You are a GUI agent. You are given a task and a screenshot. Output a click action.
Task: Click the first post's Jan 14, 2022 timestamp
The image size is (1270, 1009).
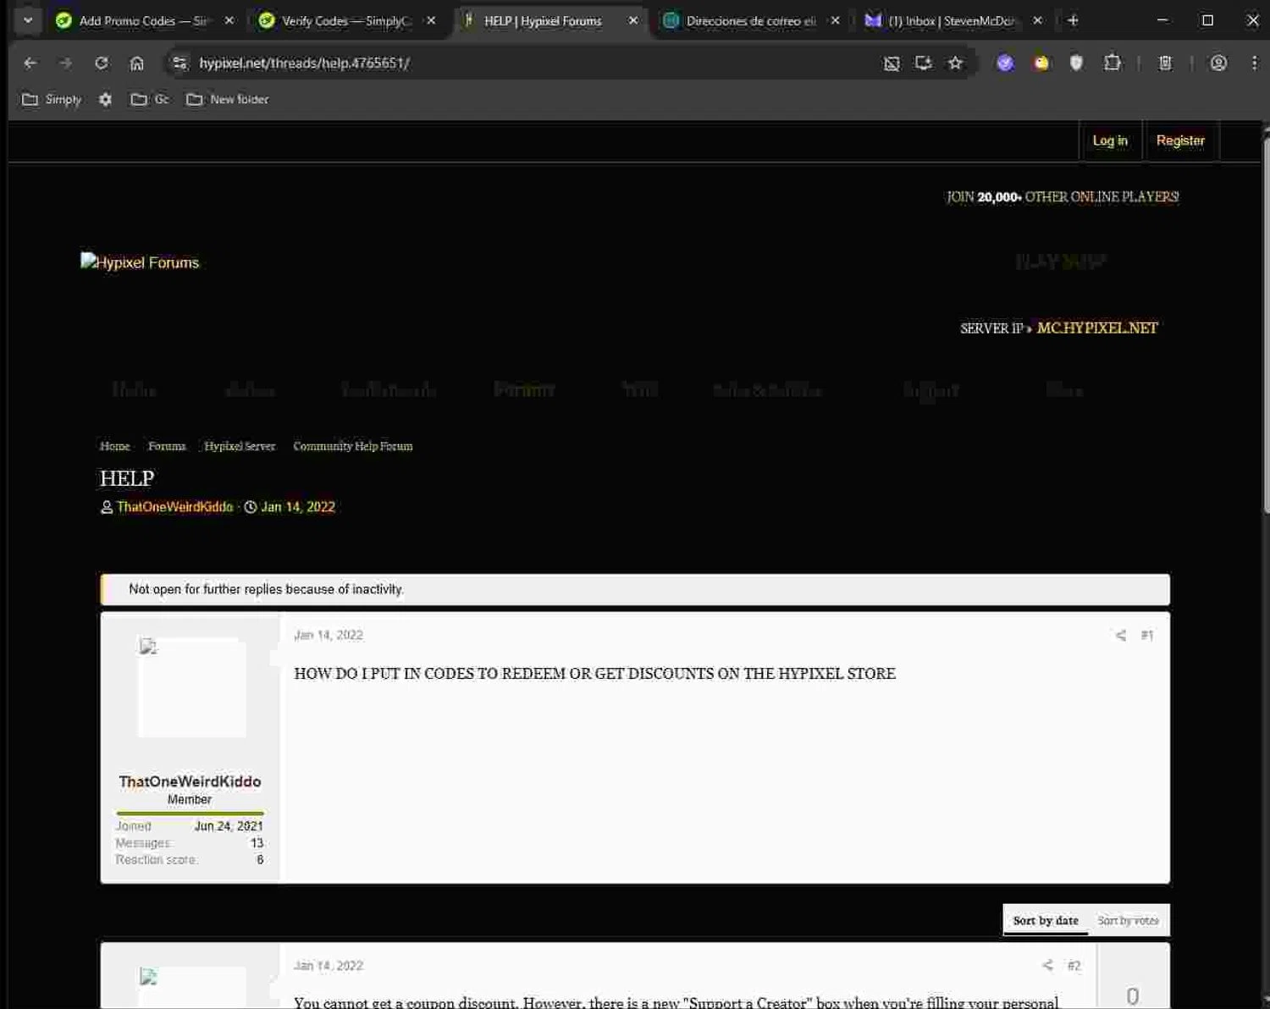point(329,635)
